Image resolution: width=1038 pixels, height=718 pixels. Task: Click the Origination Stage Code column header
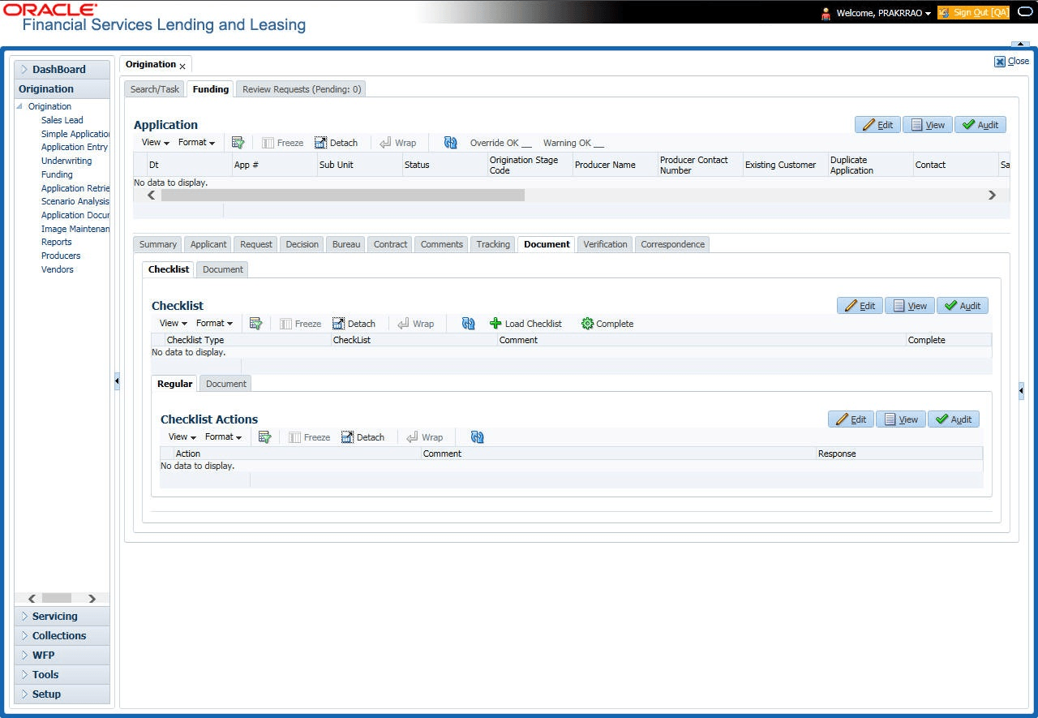tap(529, 165)
